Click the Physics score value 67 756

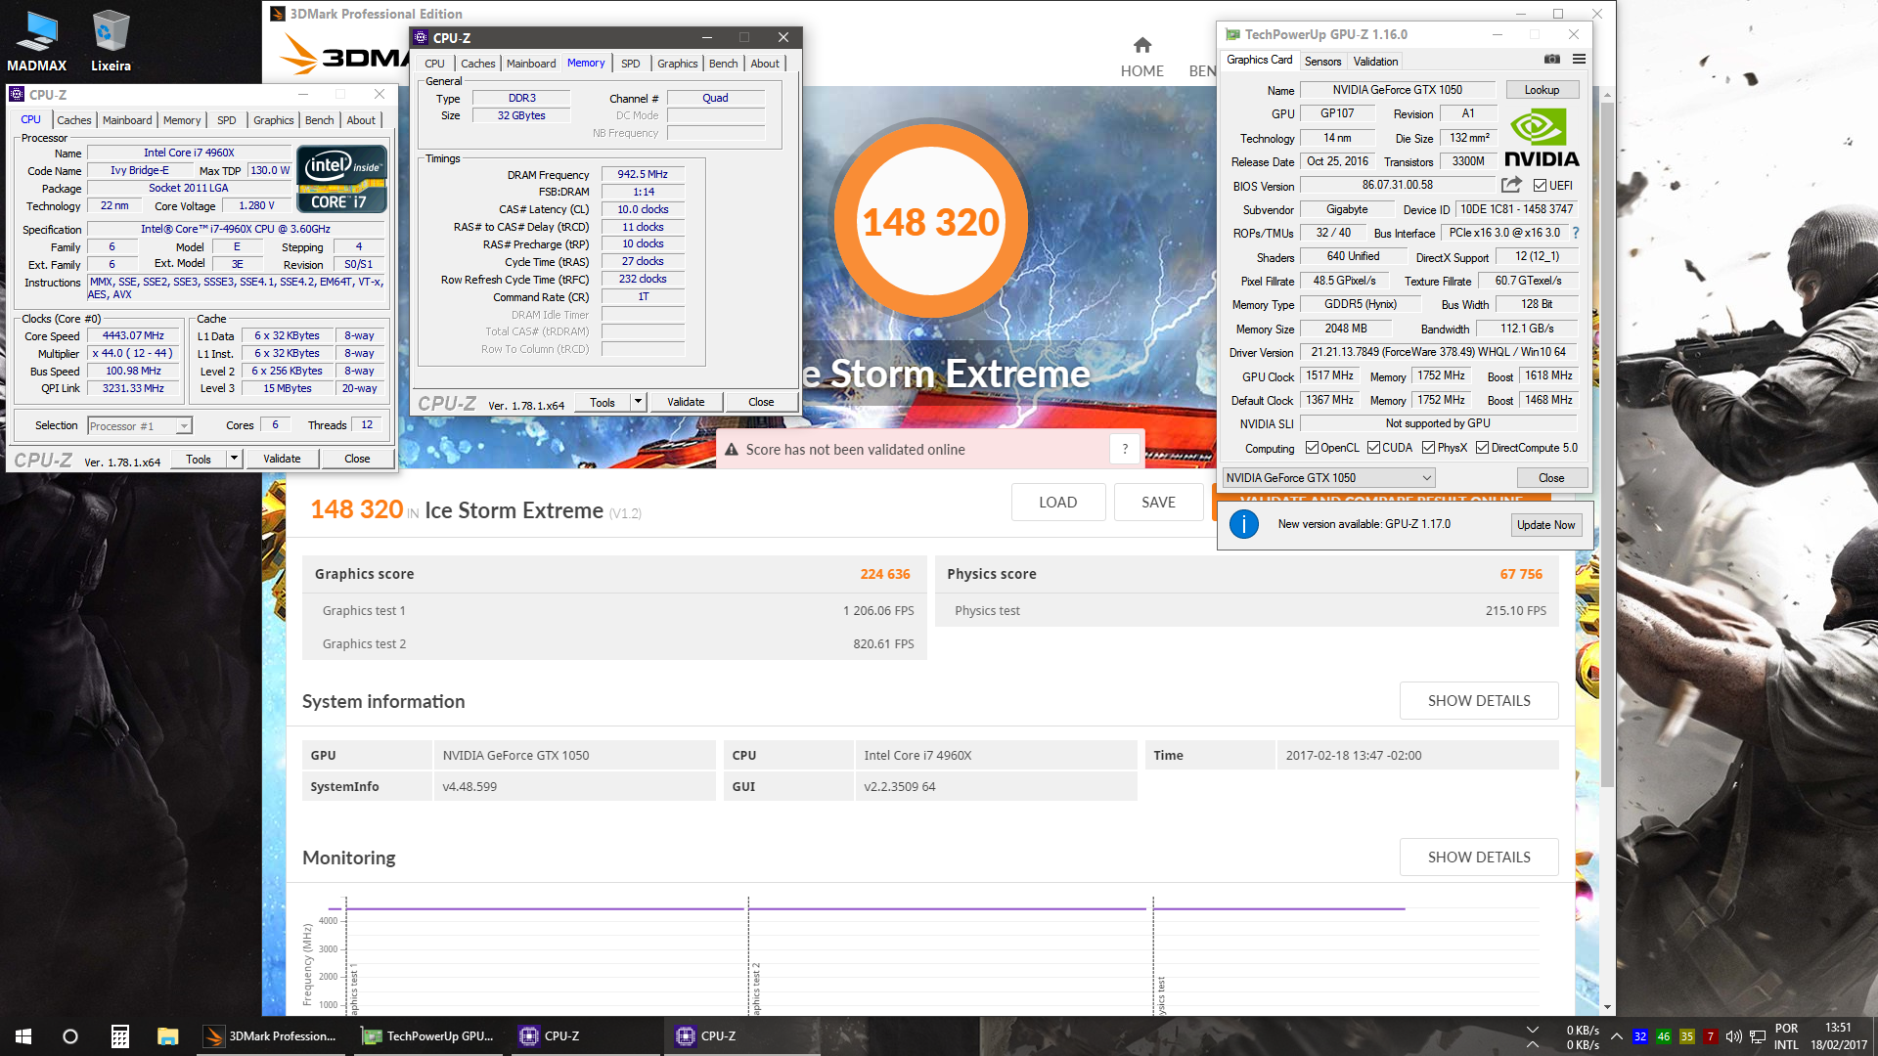coord(1521,574)
